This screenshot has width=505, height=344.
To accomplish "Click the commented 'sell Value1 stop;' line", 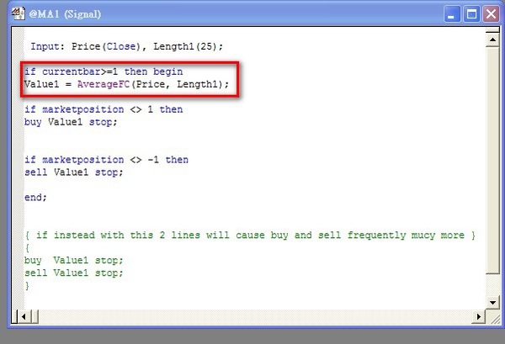I will pos(74,273).
